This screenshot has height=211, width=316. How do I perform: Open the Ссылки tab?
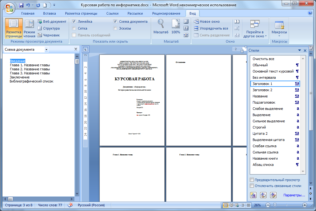tap(112, 13)
